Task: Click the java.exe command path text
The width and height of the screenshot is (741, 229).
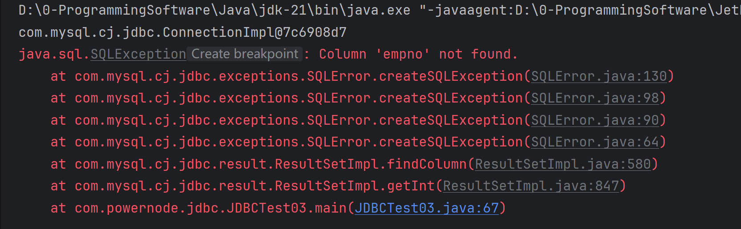Action: click(214, 10)
